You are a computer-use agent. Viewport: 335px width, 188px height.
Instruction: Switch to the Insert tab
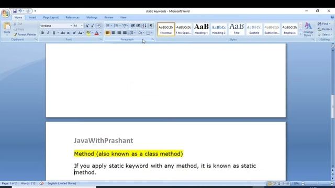(32, 17)
